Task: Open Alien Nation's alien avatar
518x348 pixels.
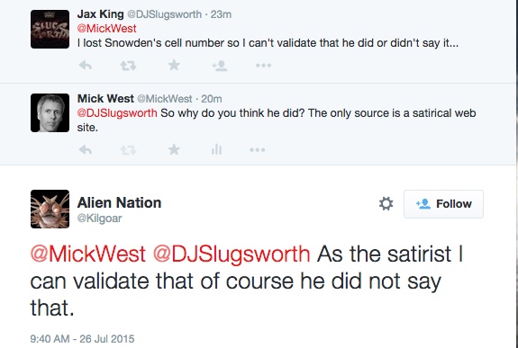Action: point(50,209)
